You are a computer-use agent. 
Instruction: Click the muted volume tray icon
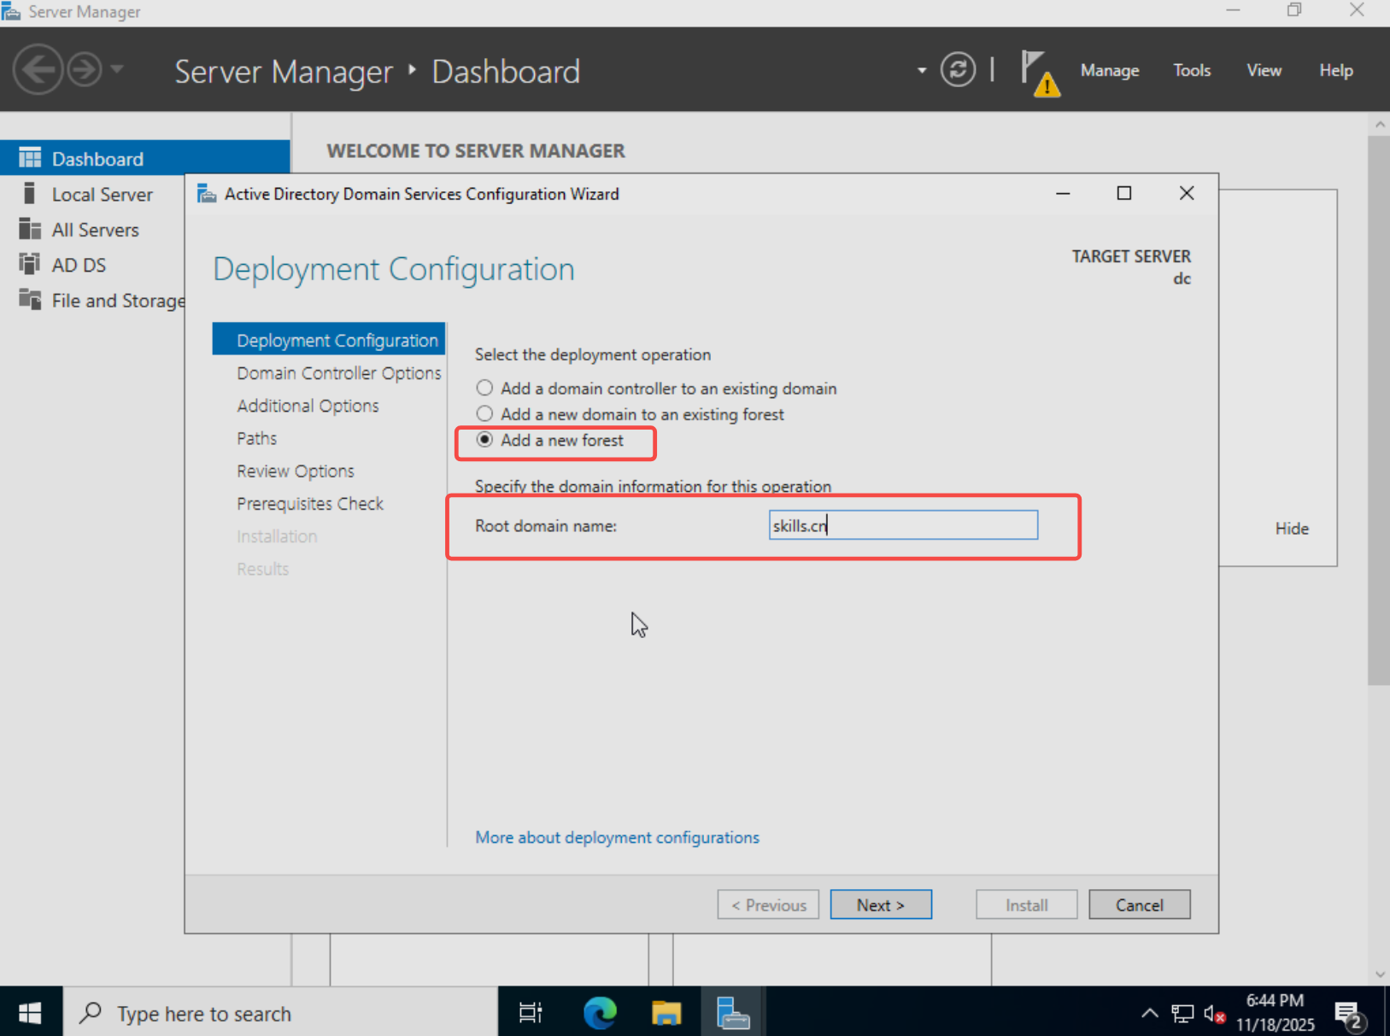[1214, 1013]
